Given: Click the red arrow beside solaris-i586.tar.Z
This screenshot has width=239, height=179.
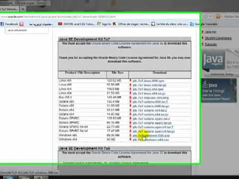Looking at the screenshot, I should tap(130, 102).
